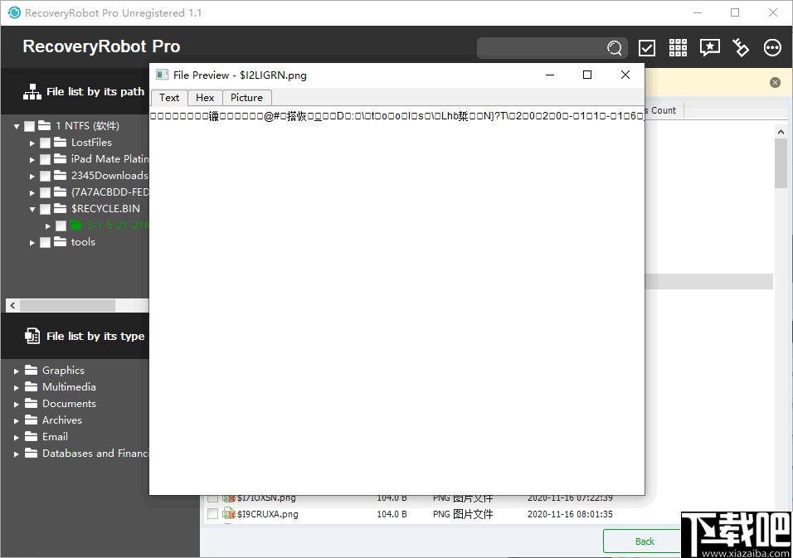Click the search magnifier icon
The height and width of the screenshot is (558, 793).
[615, 48]
